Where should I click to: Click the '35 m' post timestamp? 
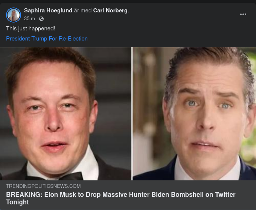point(29,19)
